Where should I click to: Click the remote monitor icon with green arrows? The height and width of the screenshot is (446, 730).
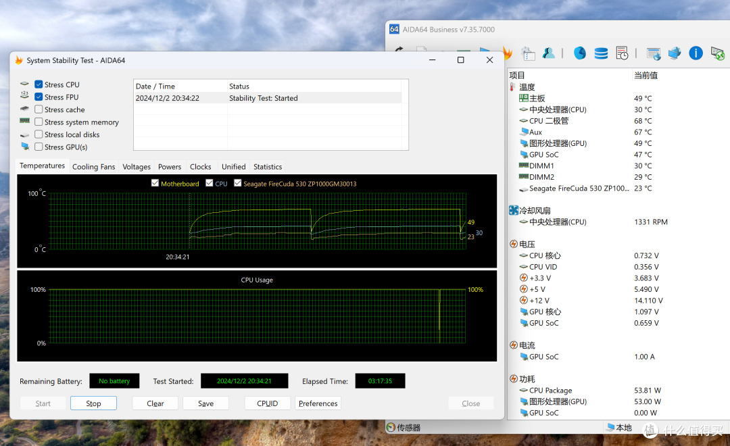717,53
